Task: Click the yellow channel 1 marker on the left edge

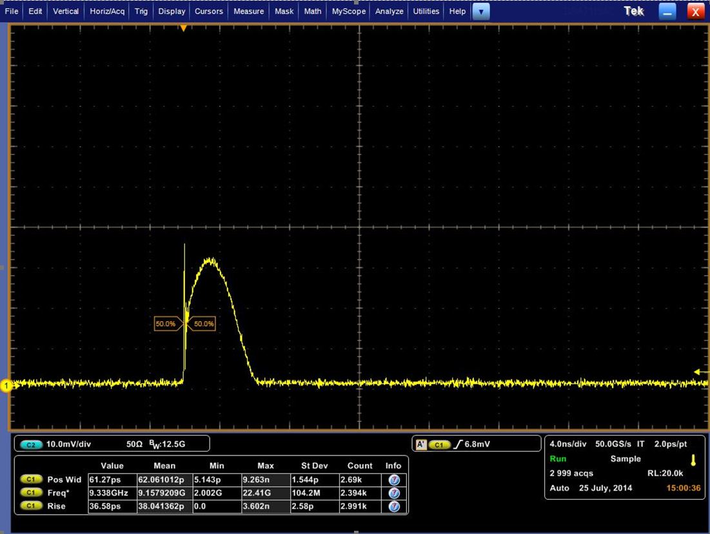Action: coord(7,385)
